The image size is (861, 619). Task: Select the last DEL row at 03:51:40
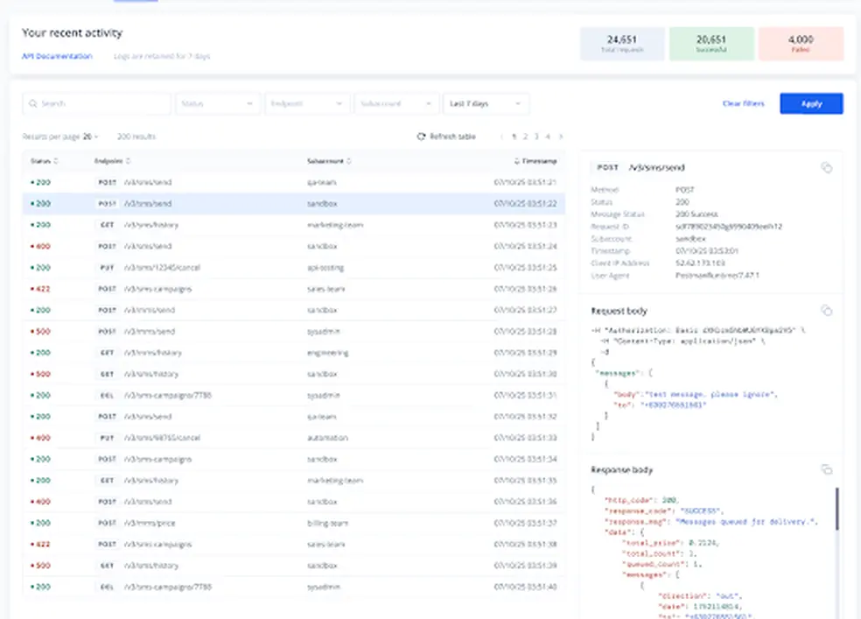[x=294, y=587]
